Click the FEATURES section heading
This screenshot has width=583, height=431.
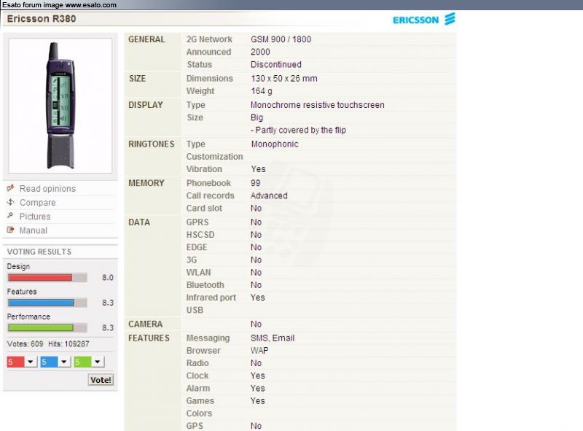click(149, 338)
